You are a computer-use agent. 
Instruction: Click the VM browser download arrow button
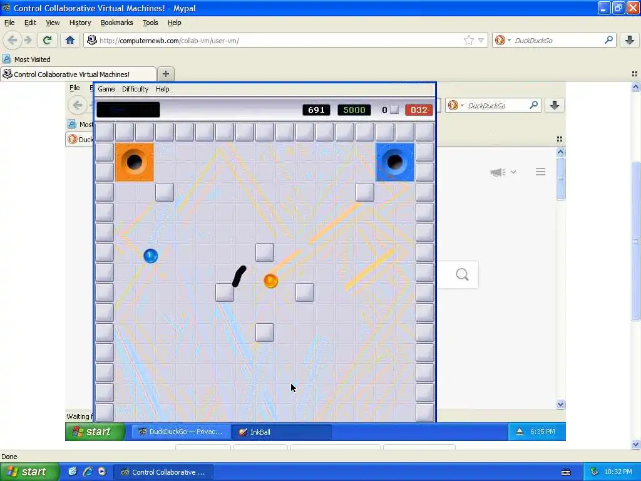pos(555,105)
